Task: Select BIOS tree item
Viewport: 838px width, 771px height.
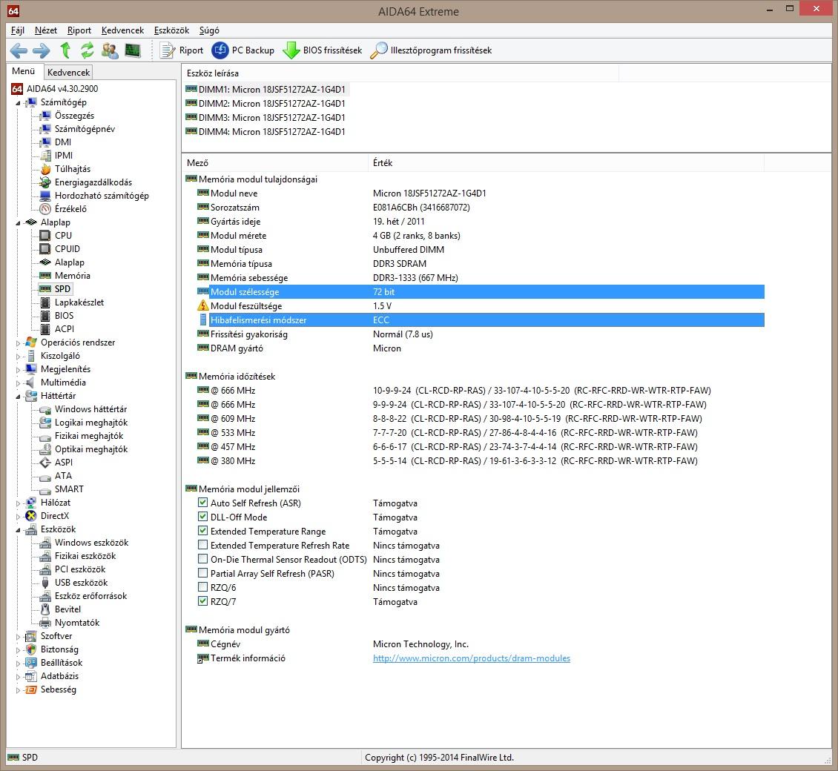Action: [x=64, y=315]
